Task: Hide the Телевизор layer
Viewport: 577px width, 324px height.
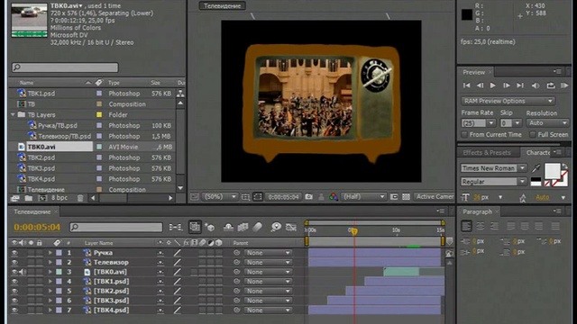Action: coord(14,262)
